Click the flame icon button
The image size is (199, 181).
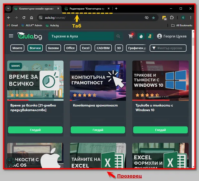point(141,36)
